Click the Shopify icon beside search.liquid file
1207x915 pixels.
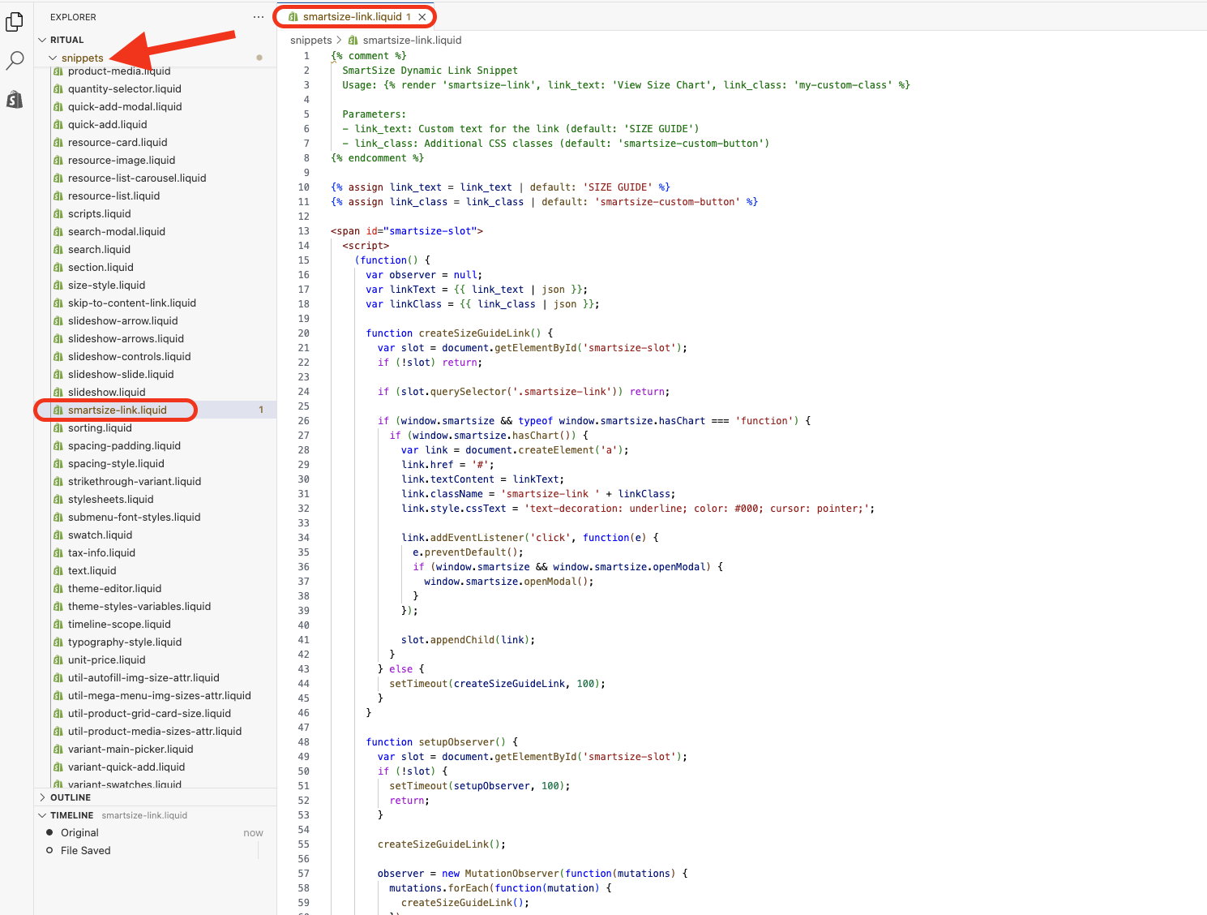click(x=58, y=250)
